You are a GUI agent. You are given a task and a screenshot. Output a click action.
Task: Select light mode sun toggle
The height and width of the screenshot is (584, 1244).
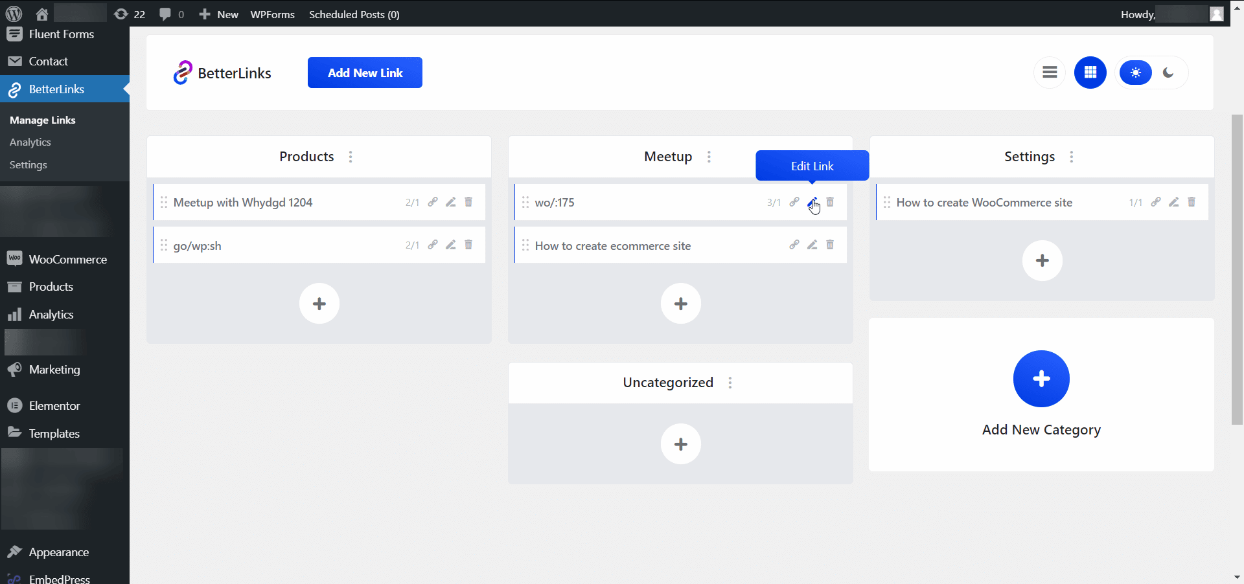pos(1136,73)
